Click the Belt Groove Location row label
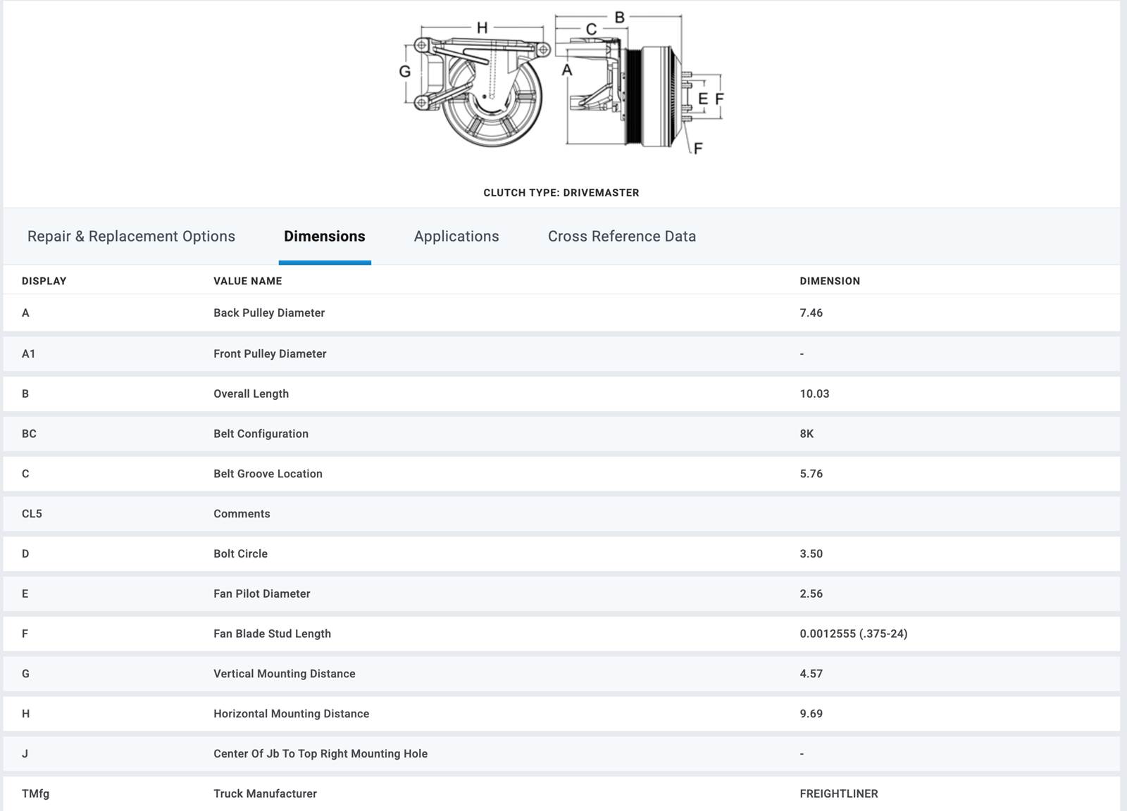Screen dimensions: 1127x811 point(268,474)
